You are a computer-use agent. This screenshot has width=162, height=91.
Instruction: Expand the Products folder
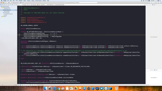click(x=2, y=16)
